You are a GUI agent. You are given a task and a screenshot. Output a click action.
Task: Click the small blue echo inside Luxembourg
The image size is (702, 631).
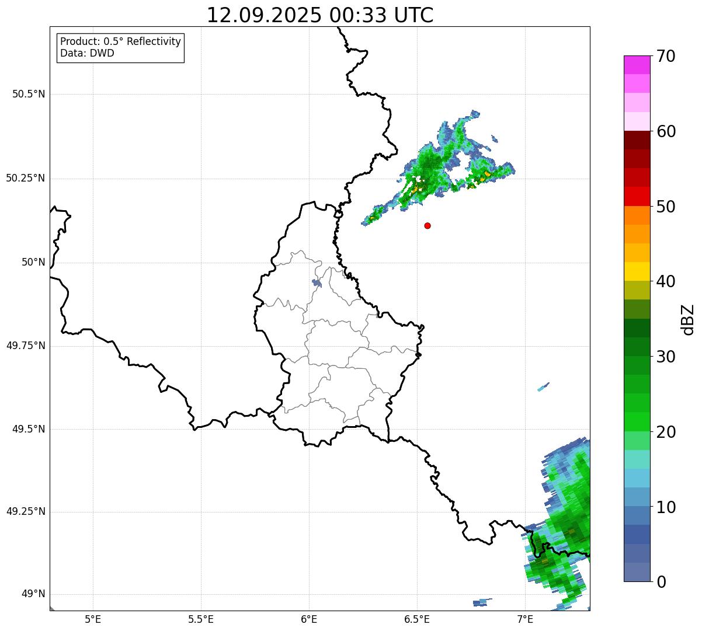click(x=317, y=283)
